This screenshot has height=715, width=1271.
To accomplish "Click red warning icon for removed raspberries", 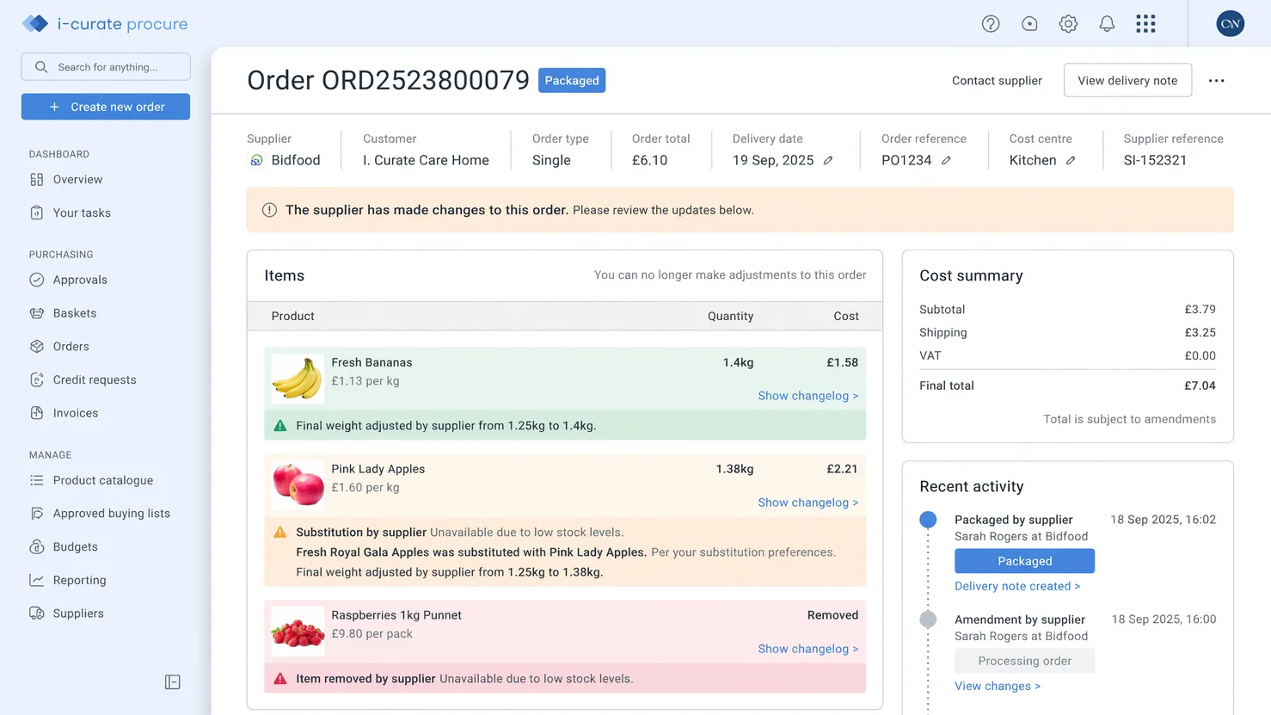I will click(280, 679).
